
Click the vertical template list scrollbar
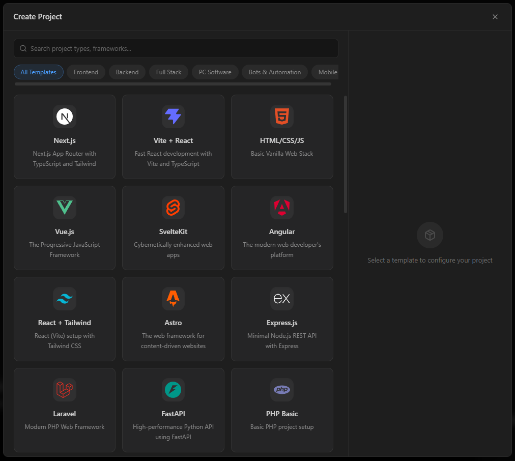[345, 154]
